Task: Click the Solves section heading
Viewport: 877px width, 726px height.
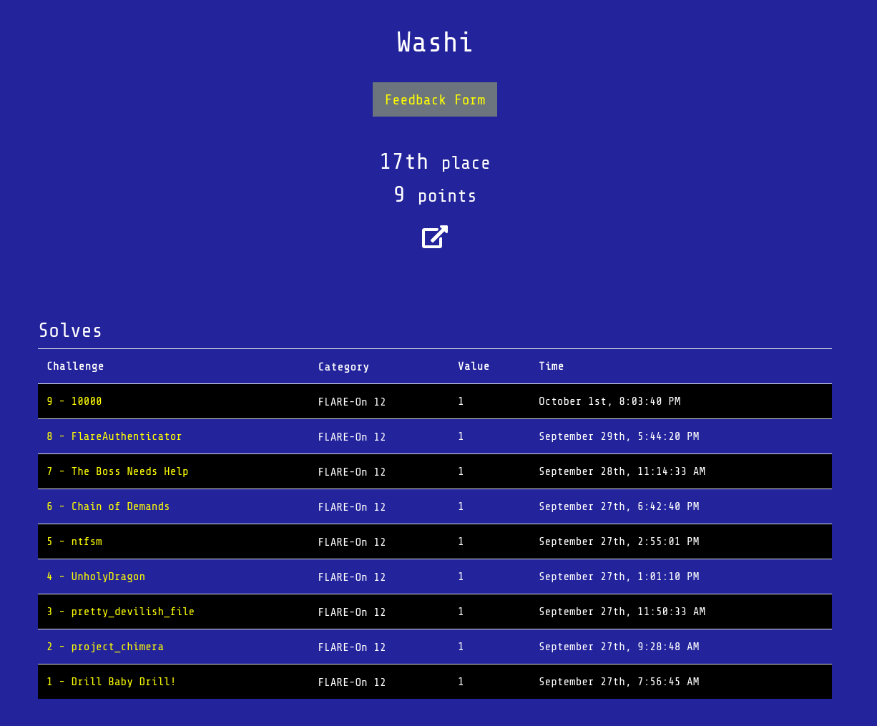Action: point(70,330)
